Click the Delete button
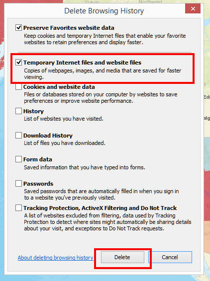 (x=122, y=257)
